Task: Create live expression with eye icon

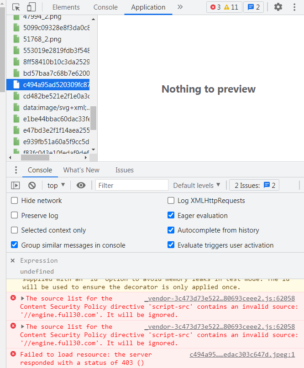Action: [x=81, y=186]
